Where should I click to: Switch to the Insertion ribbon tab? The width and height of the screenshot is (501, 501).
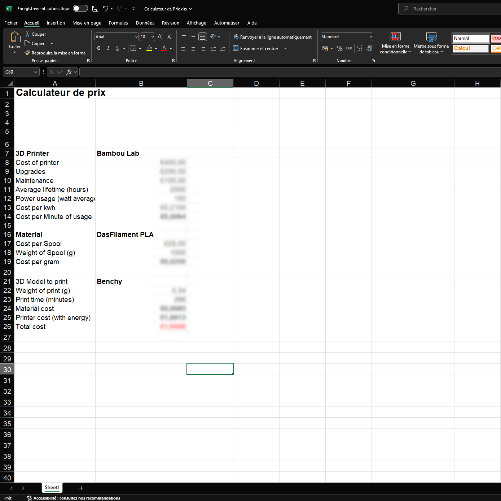pos(56,23)
